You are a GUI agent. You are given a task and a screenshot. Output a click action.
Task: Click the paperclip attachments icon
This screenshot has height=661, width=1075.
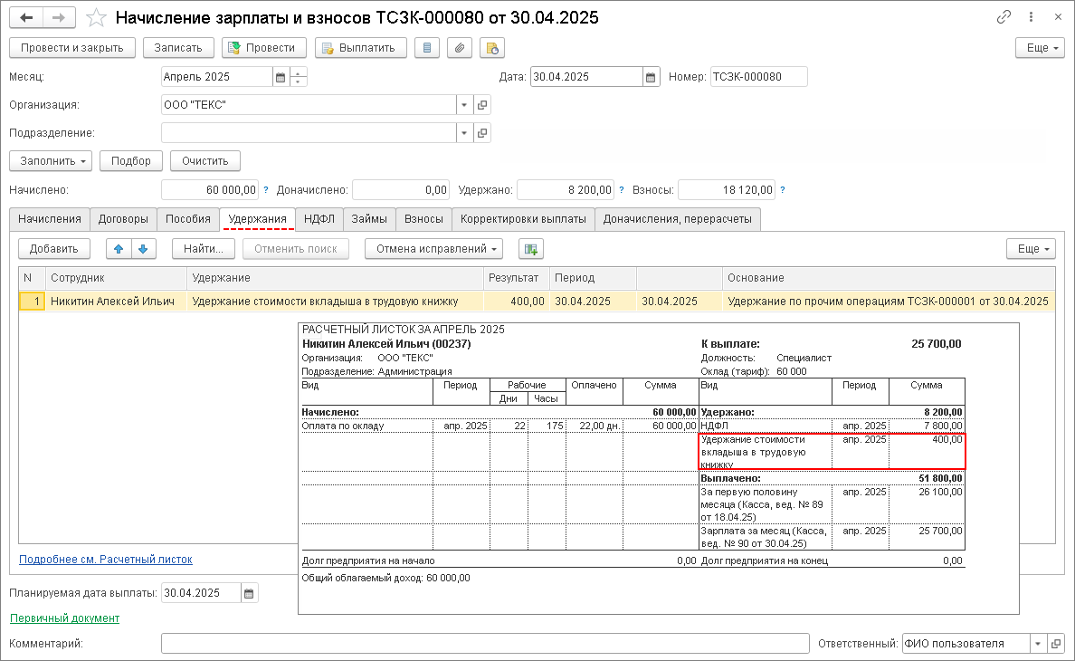tap(460, 48)
